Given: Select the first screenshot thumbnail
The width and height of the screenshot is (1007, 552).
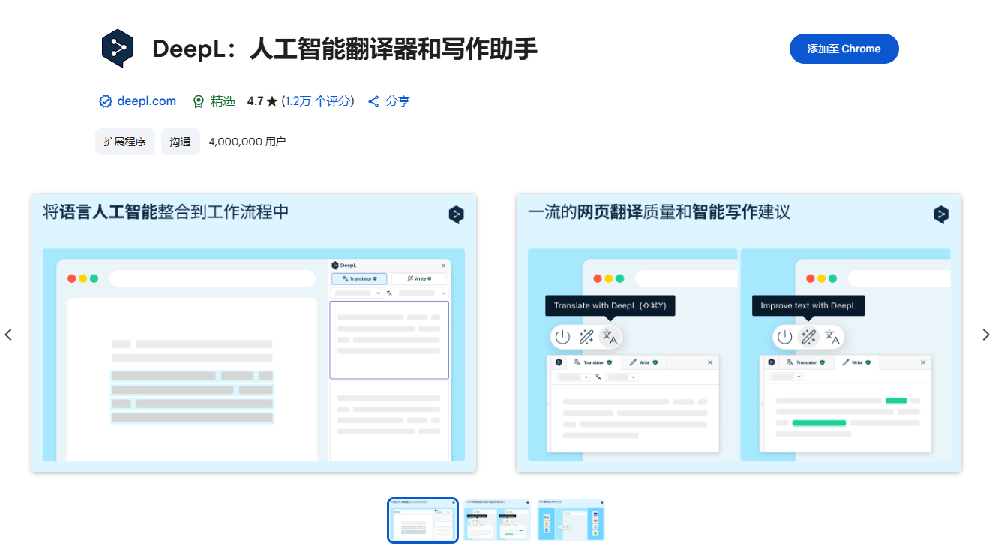Looking at the screenshot, I should [423, 520].
